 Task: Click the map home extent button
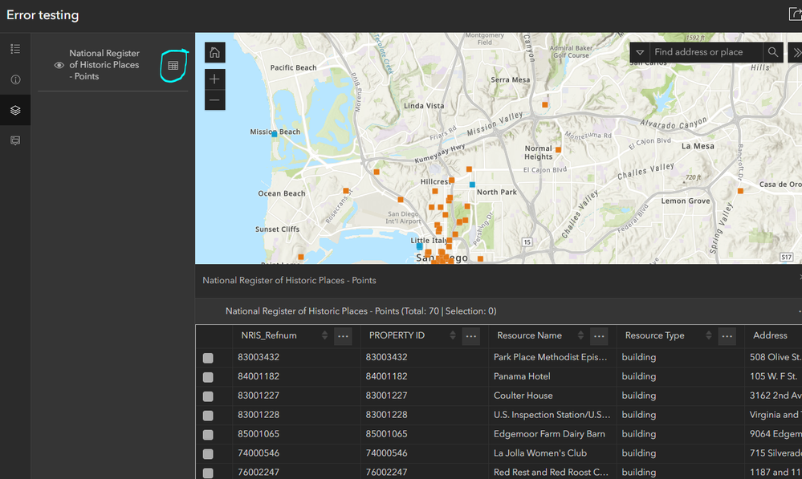pos(215,53)
